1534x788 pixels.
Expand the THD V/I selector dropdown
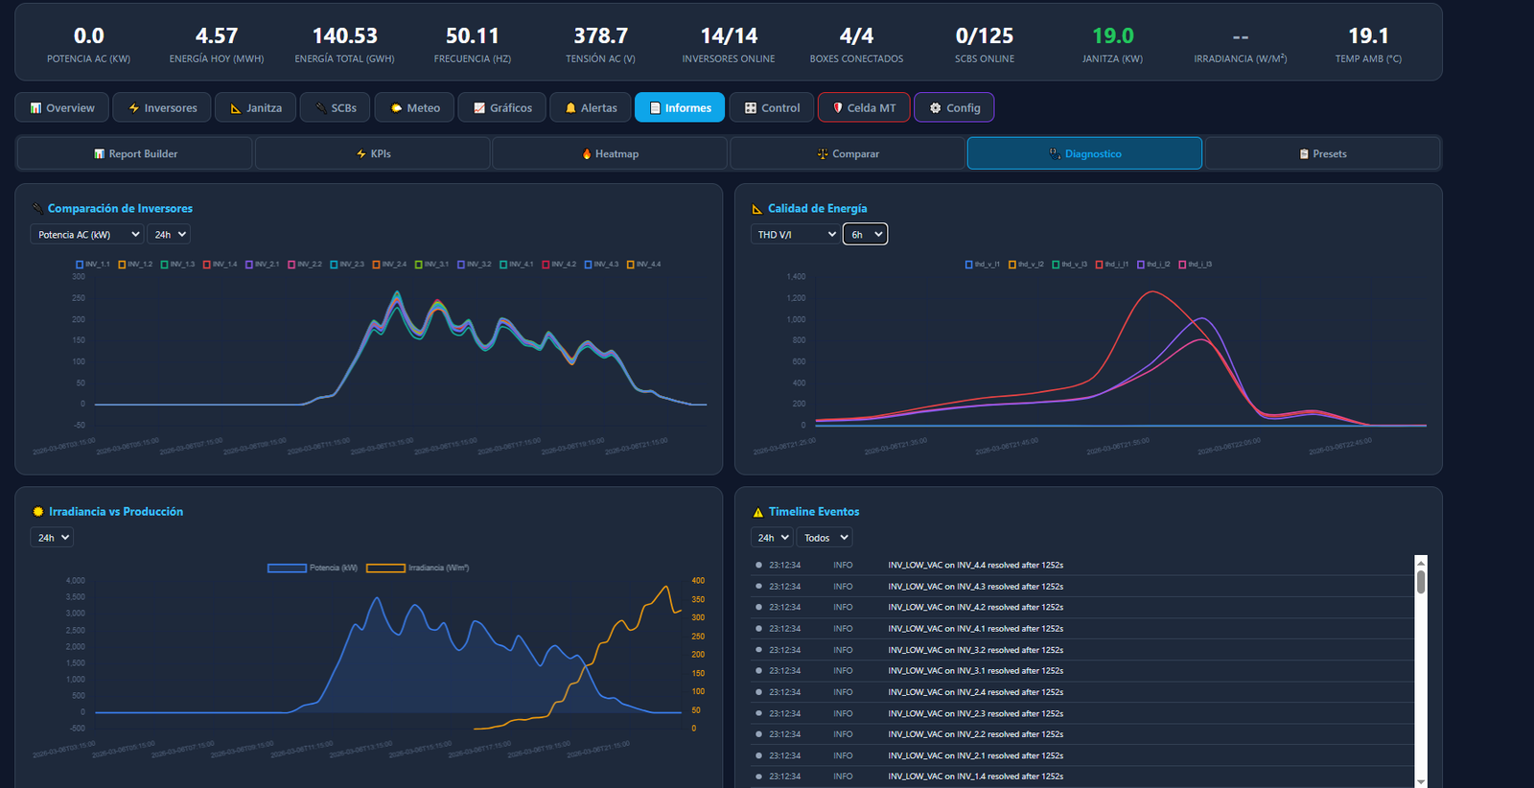click(x=795, y=235)
